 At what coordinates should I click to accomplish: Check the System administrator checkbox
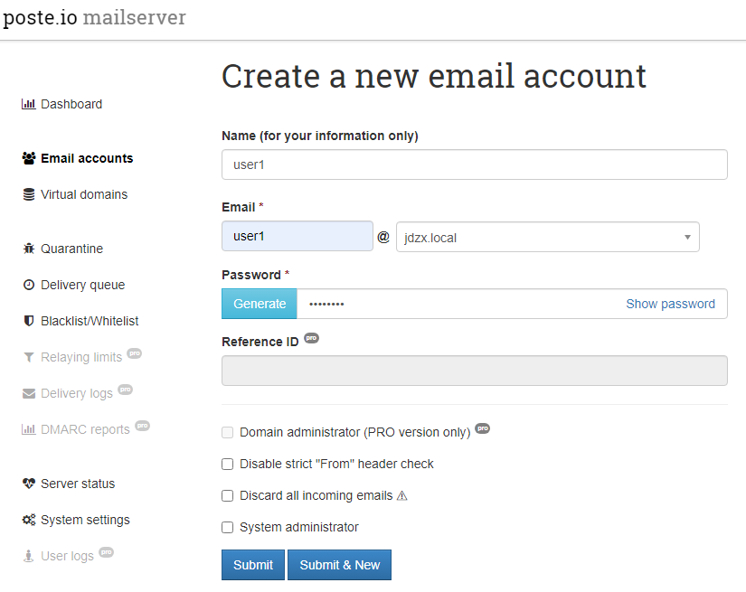(228, 527)
